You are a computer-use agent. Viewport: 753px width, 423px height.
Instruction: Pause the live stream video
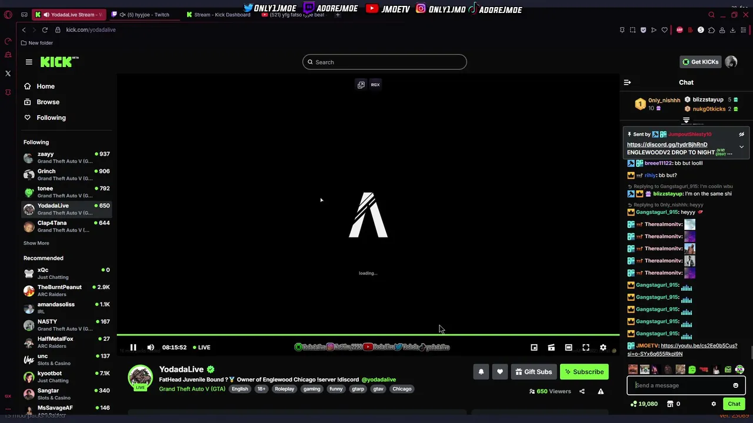134,347
